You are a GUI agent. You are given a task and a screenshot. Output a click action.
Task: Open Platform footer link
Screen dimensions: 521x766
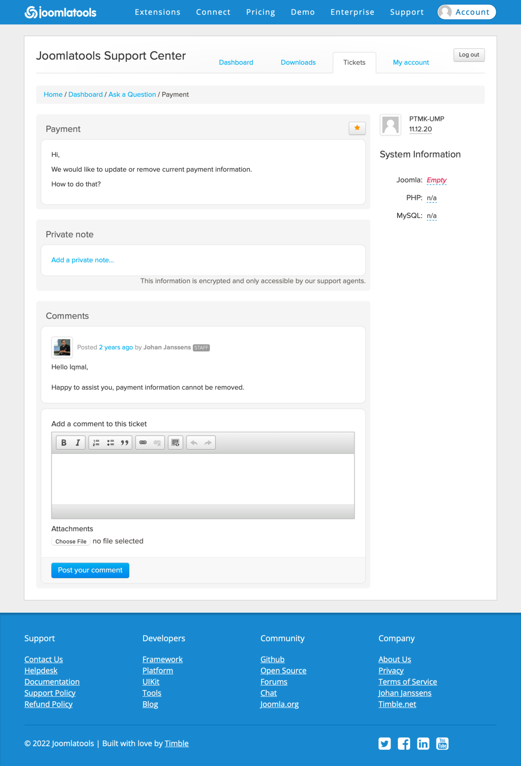point(158,671)
